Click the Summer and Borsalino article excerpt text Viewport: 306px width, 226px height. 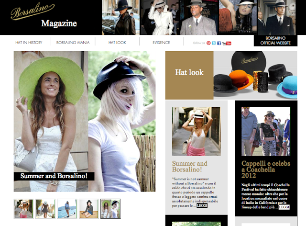pyautogui.click(x=195, y=192)
